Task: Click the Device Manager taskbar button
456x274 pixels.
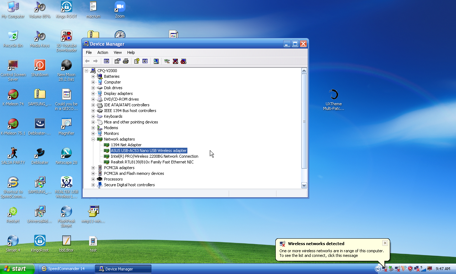Action: pos(123,269)
